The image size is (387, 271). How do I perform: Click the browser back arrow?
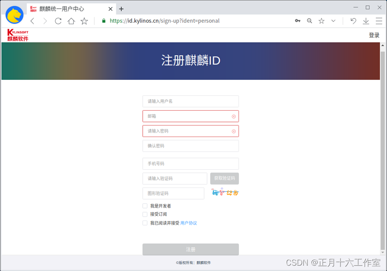(x=32, y=21)
